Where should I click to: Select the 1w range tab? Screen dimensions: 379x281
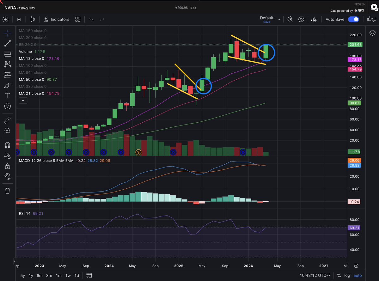click(x=68, y=275)
